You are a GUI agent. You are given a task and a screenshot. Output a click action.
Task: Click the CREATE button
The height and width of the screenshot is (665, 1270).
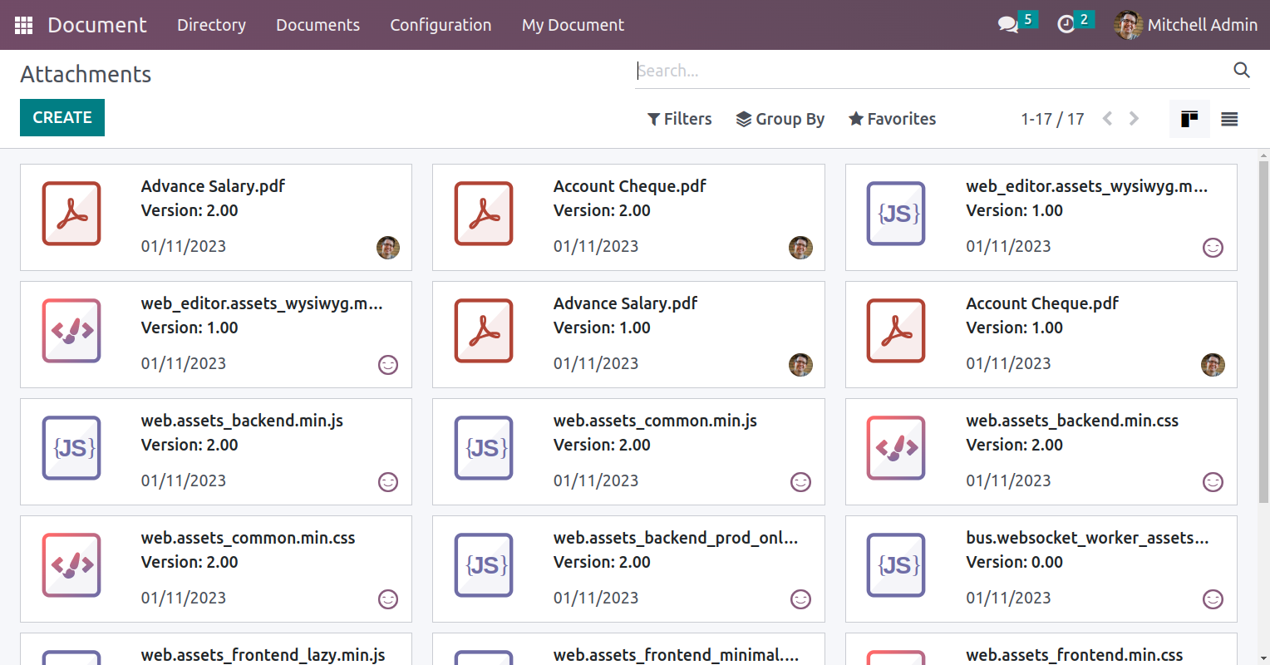(x=62, y=117)
